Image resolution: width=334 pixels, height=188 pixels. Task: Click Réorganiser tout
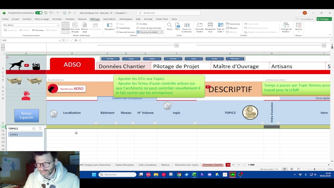tap(210, 27)
